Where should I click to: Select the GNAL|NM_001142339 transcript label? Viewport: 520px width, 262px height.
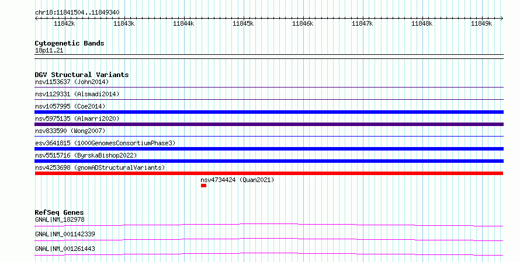(x=65, y=234)
